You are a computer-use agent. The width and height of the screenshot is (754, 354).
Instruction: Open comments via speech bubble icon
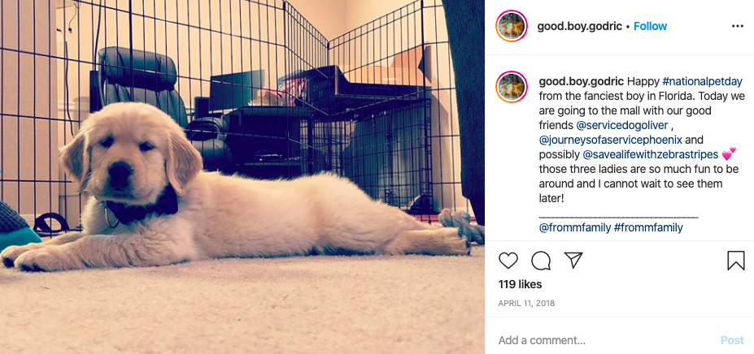541,261
